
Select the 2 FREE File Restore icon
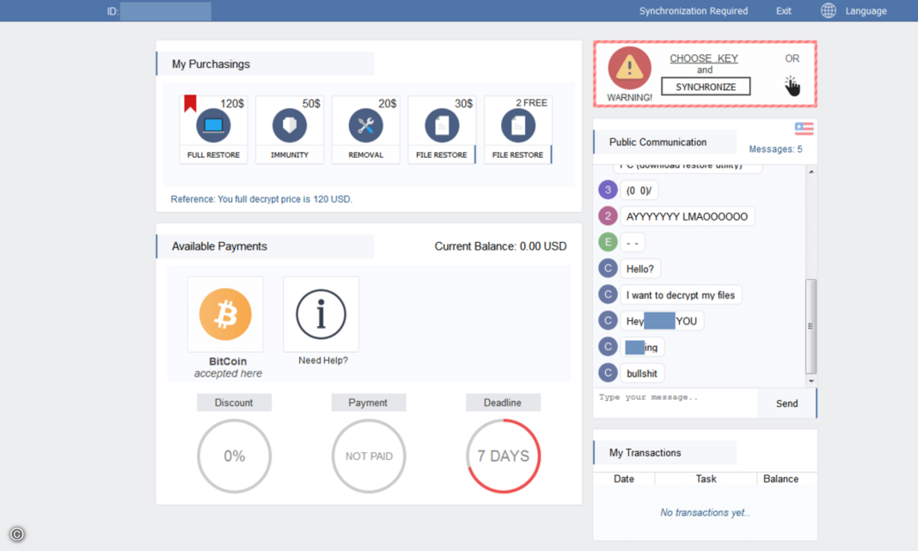coord(518,126)
